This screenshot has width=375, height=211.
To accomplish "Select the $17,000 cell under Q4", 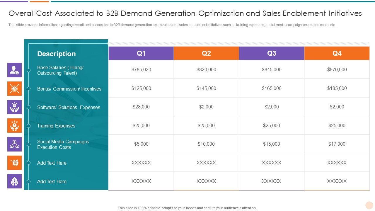I will coord(337,144).
